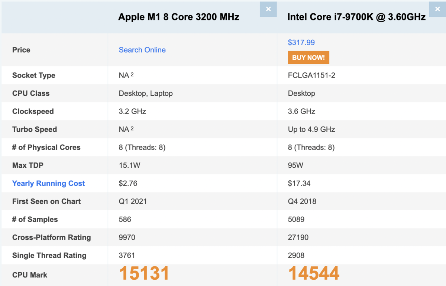The width and height of the screenshot is (446, 286).
Task: Open the $317.99 price link
Action: click(x=301, y=42)
